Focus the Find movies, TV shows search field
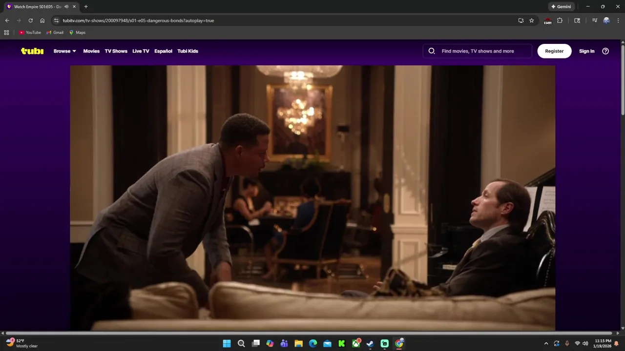The width and height of the screenshot is (625, 351). [478, 51]
